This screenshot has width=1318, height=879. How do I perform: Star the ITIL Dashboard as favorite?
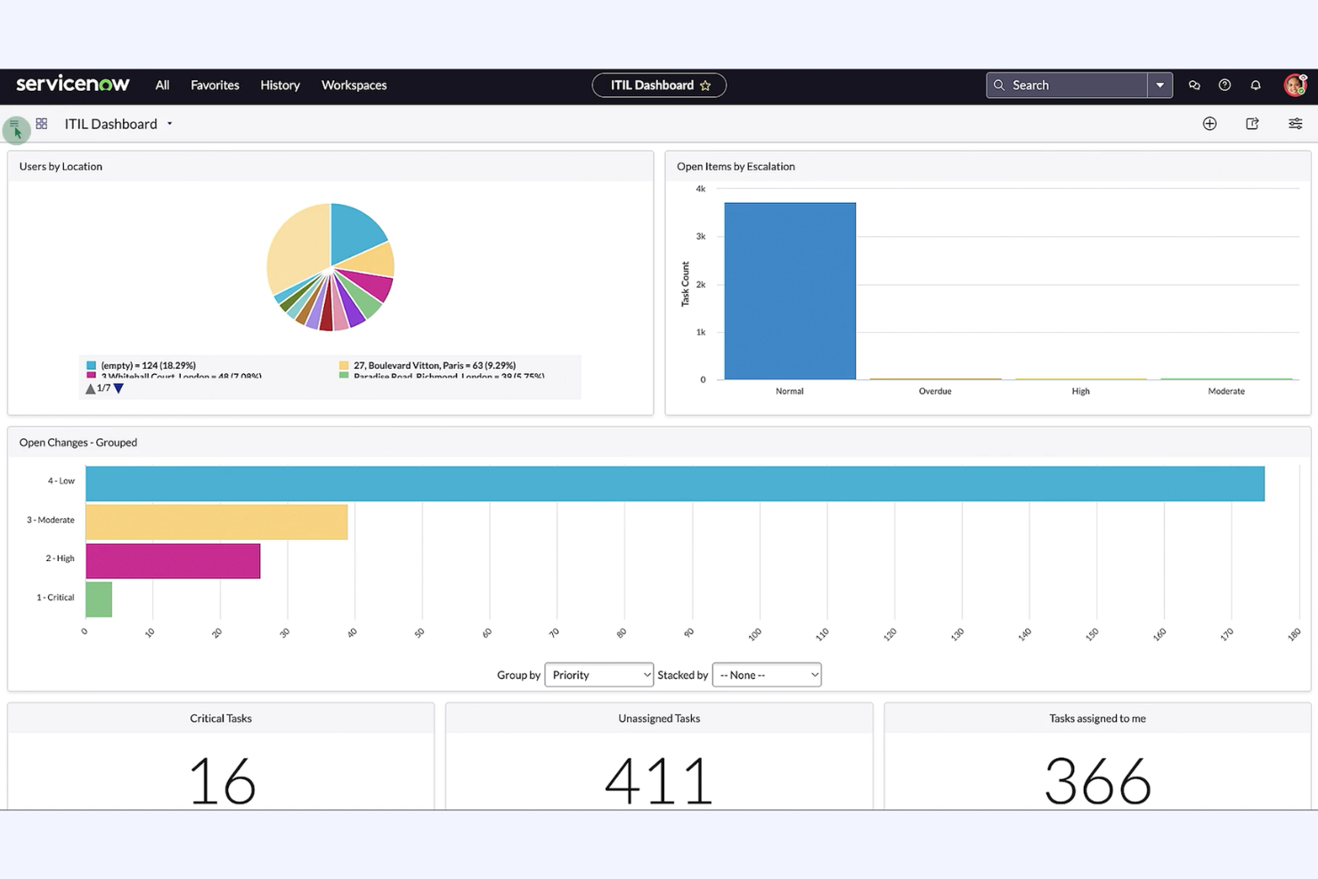point(706,85)
